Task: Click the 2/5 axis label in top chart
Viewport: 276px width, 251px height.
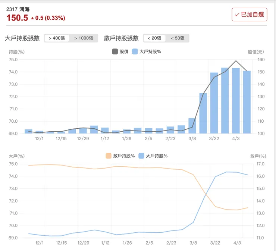Action: tap(148, 139)
